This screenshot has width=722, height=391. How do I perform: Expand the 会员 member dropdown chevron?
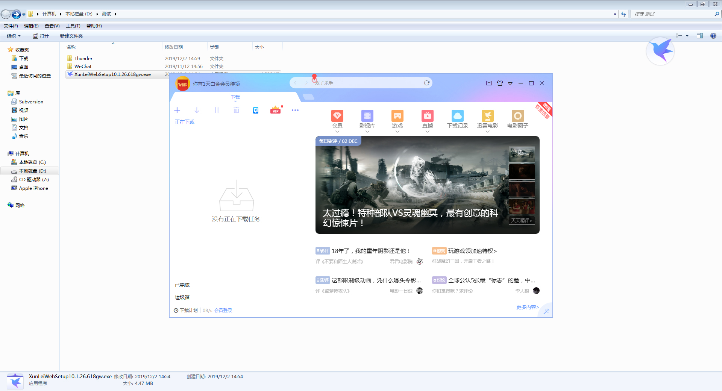[x=337, y=132]
